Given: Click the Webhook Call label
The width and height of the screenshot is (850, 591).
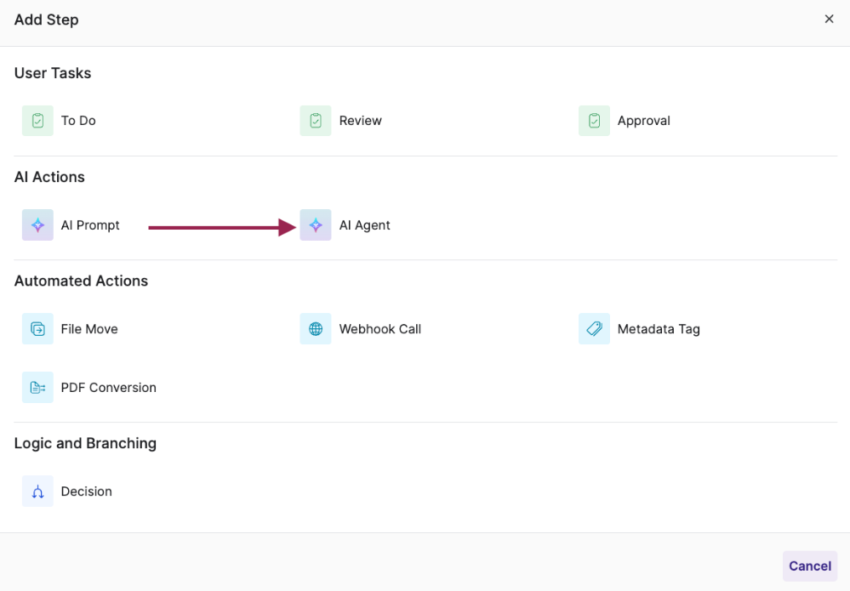Looking at the screenshot, I should coord(380,329).
